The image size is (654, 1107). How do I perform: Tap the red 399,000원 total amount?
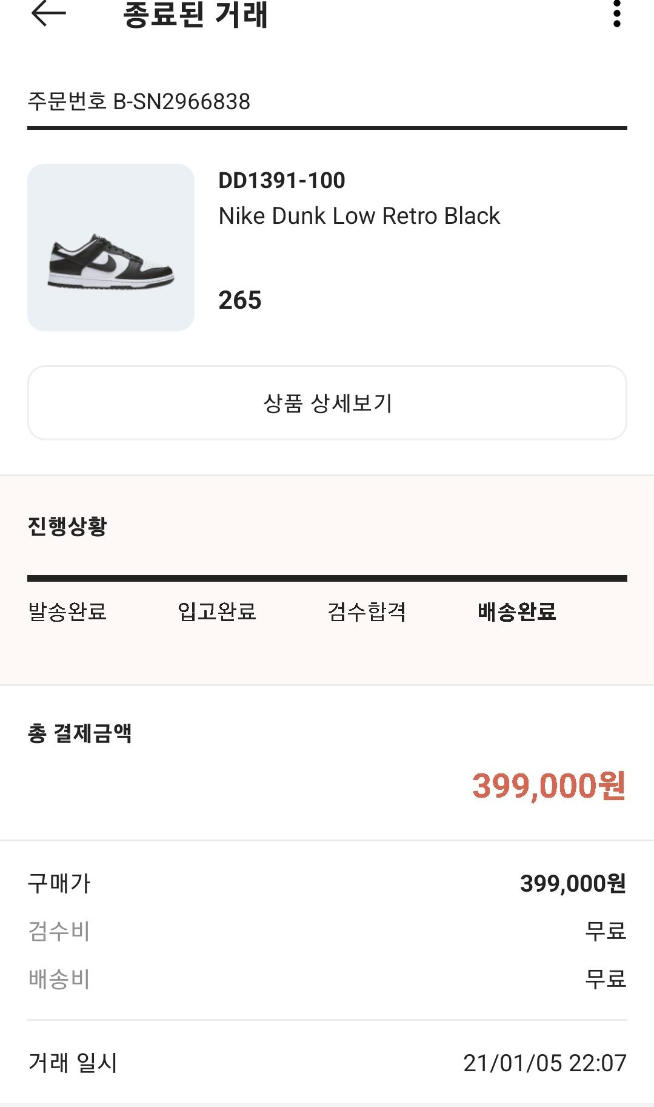(549, 786)
